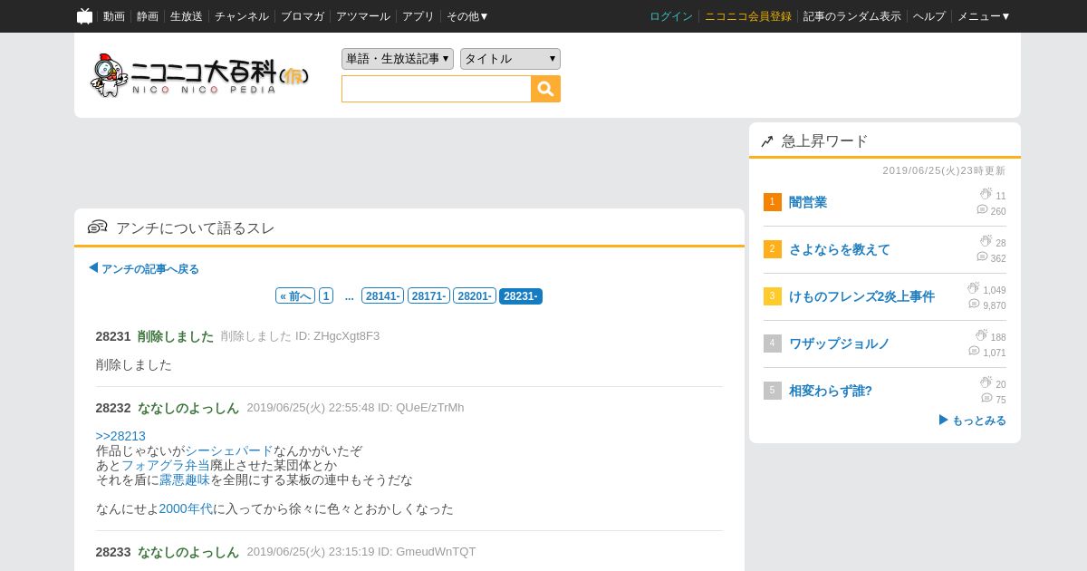This screenshot has width=1087, height=571.
Task: Open ブロマガ in the top navigation
Action: (303, 16)
